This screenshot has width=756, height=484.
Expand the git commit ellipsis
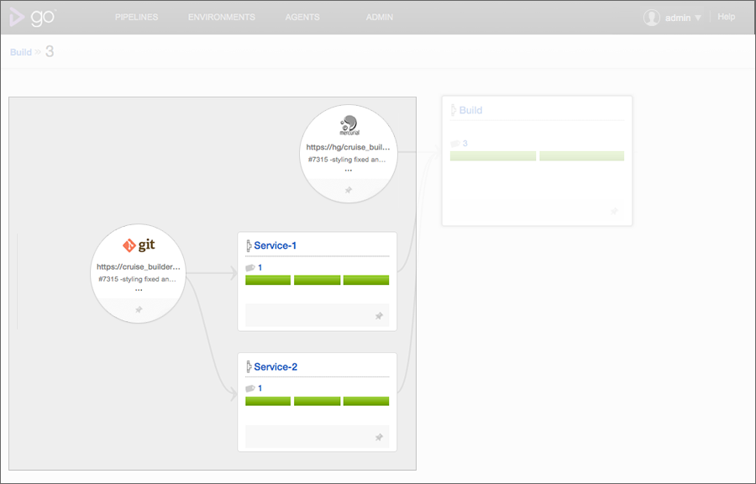tap(139, 290)
